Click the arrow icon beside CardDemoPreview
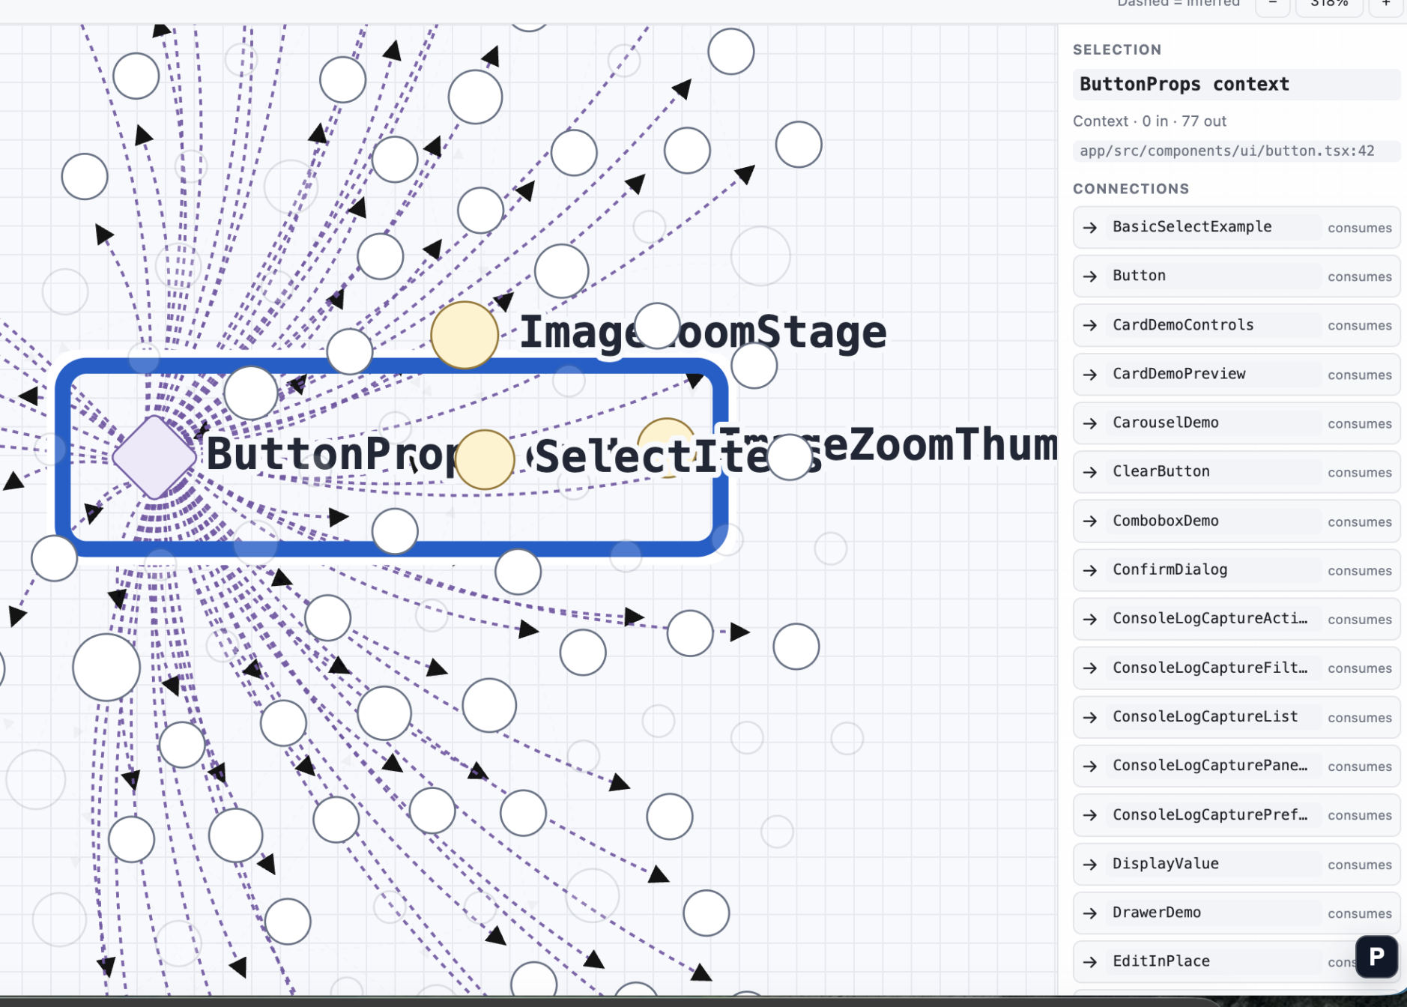Viewport: 1407px width, 1007px height. click(1090, 375)
